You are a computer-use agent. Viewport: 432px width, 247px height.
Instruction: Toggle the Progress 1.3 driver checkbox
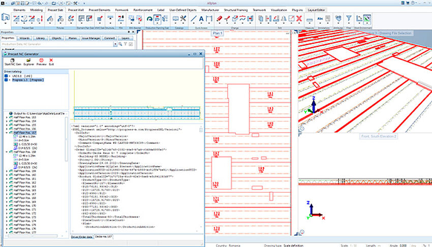(x=6, y=80)
